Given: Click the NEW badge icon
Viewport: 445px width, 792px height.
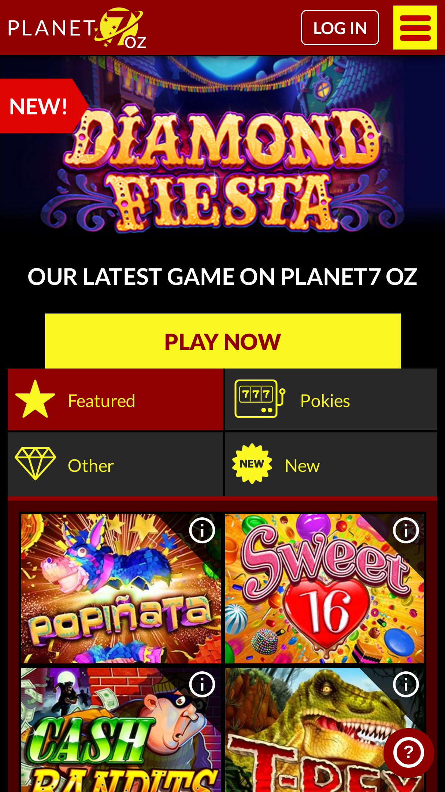Looking at the screenshot, I should click(252, 464).
